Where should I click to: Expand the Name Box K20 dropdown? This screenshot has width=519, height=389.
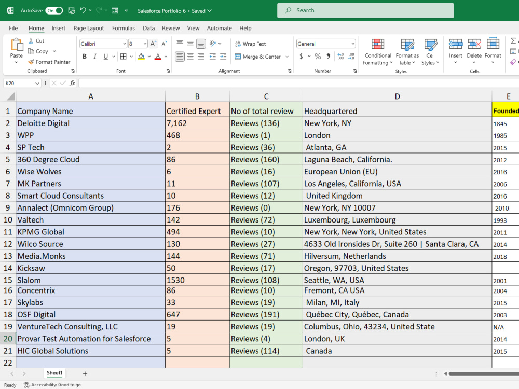tap(37, 84)
